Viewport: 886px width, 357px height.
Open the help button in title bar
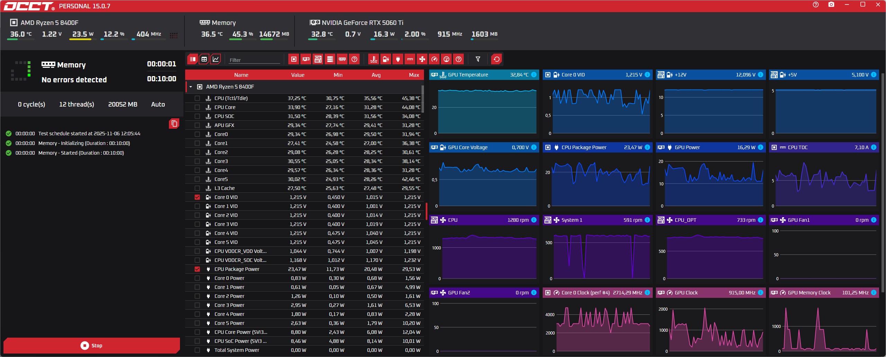tap(816, 5)
